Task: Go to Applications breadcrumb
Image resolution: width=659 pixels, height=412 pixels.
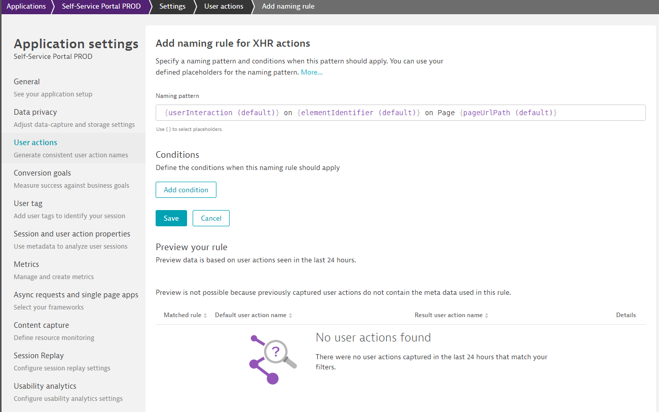Action: point(26,7)
